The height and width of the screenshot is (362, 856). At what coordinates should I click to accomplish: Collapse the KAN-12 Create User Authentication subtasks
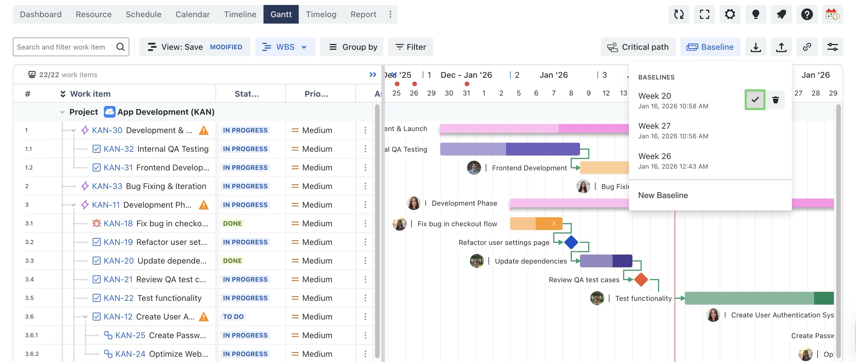tap(85, 317)
